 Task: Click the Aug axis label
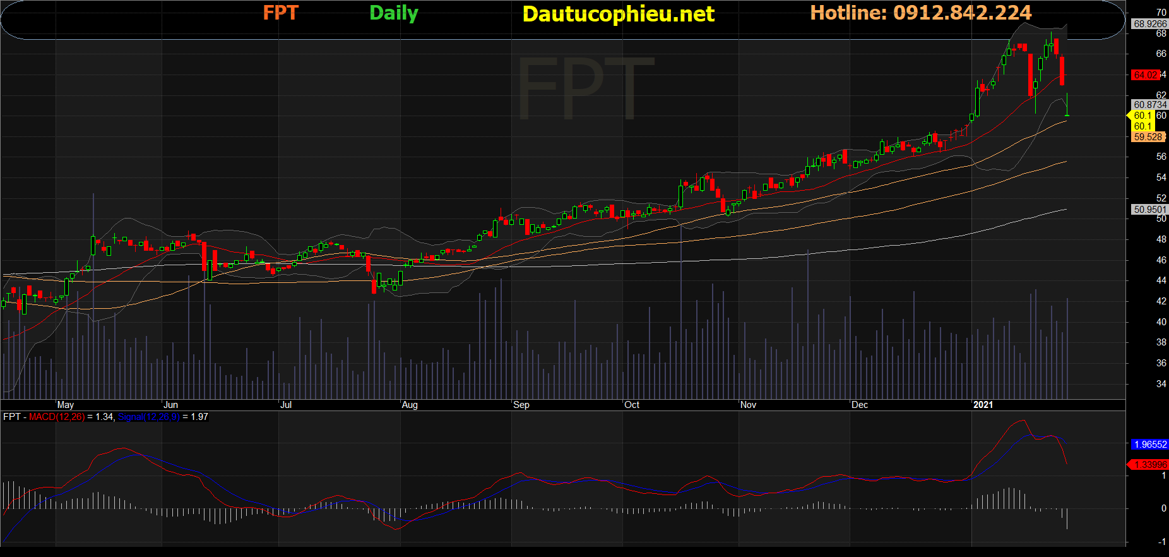[x=410, y=405]
